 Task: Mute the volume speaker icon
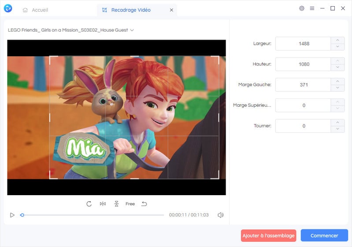220,215
